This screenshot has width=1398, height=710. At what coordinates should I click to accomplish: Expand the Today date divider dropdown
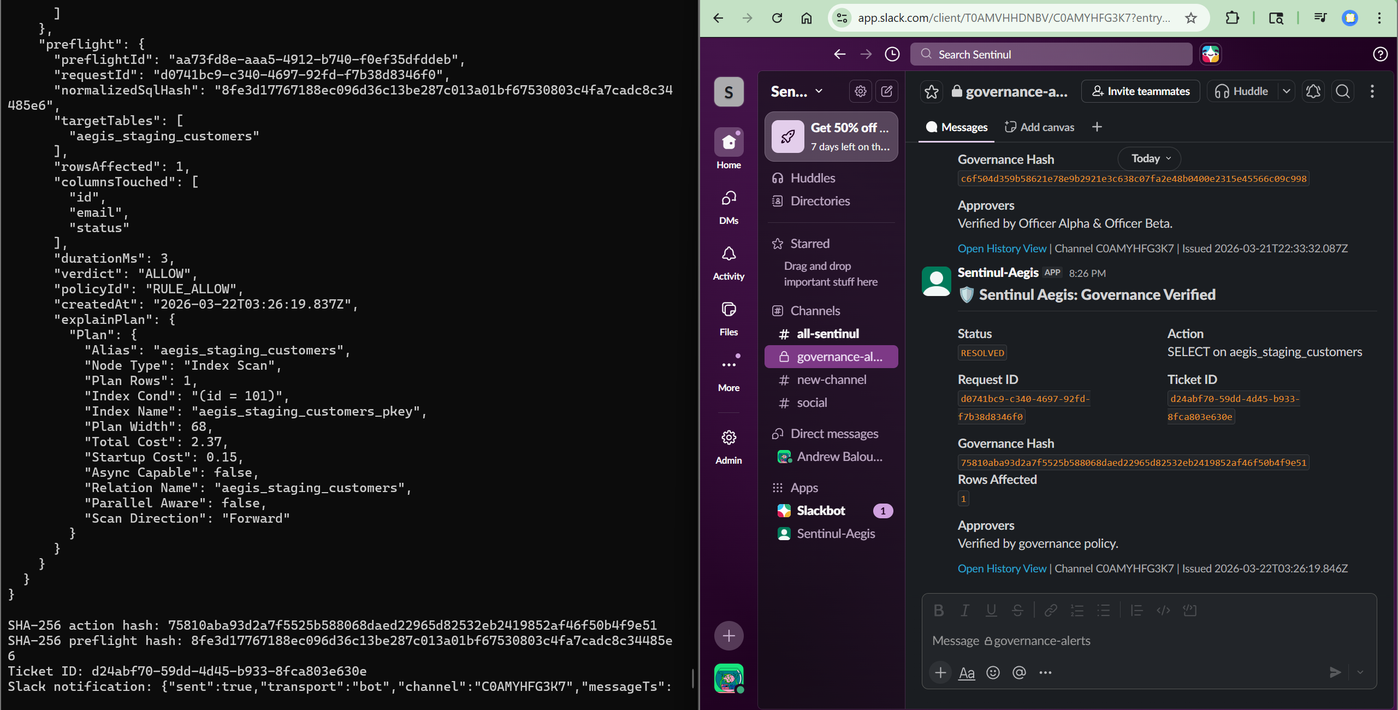tap(1148, 158)
